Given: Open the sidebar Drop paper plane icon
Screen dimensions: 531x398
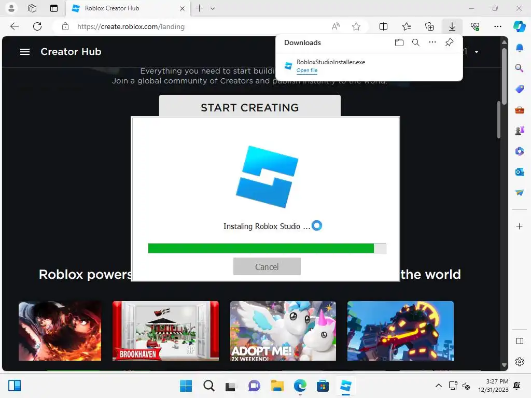Looking at the screenshot, I should [x=520, y=192].
